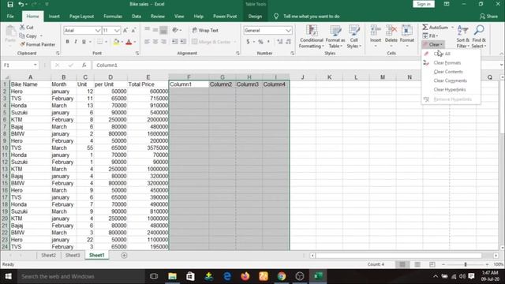Click the Wrap Text button
This screenshot has height=284, width=505.
[205, 30]
